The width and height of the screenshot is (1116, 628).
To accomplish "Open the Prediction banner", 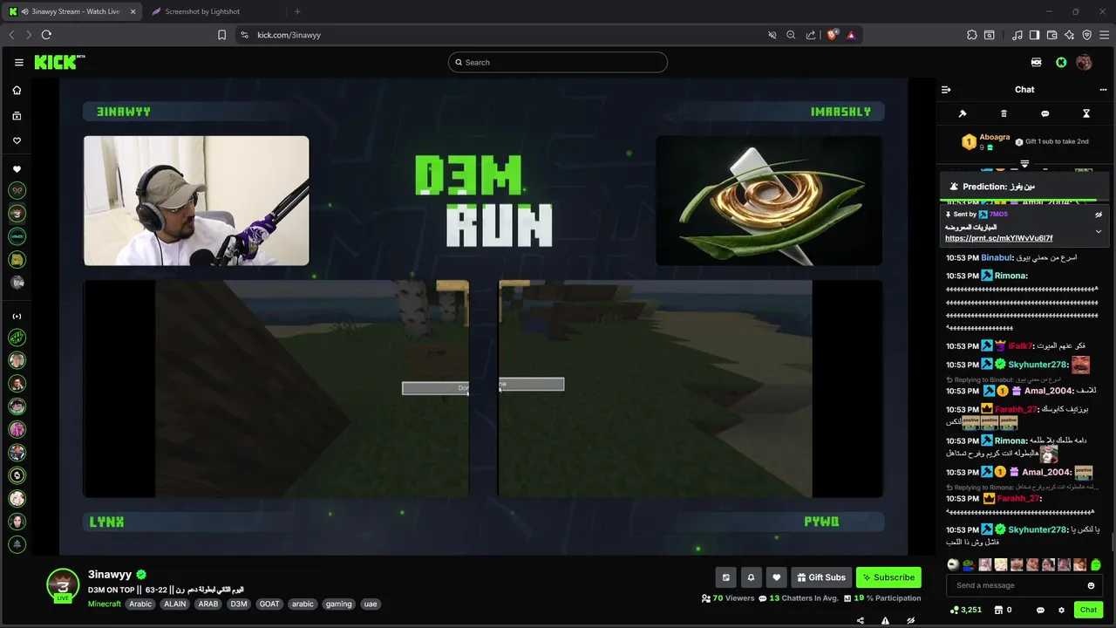I will pyautogui.click(x=1025, y=187).
